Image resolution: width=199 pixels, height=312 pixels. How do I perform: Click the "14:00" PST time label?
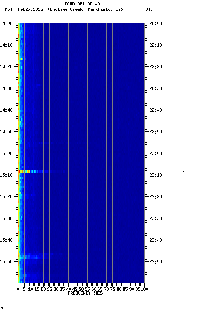point(6,23)
